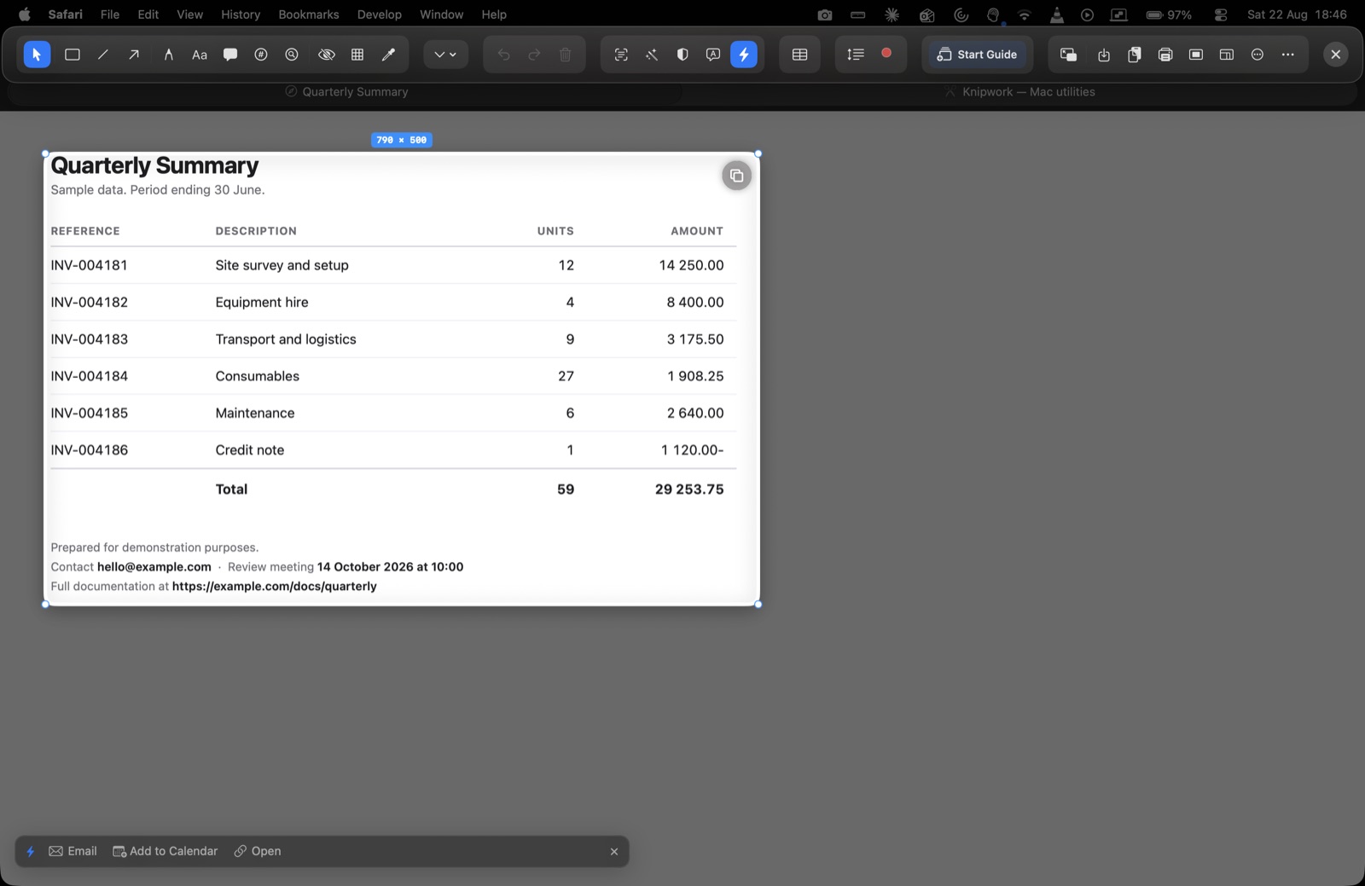Select the crossed-eye redact tool
1365x886 pixels.
pos(326,55)
